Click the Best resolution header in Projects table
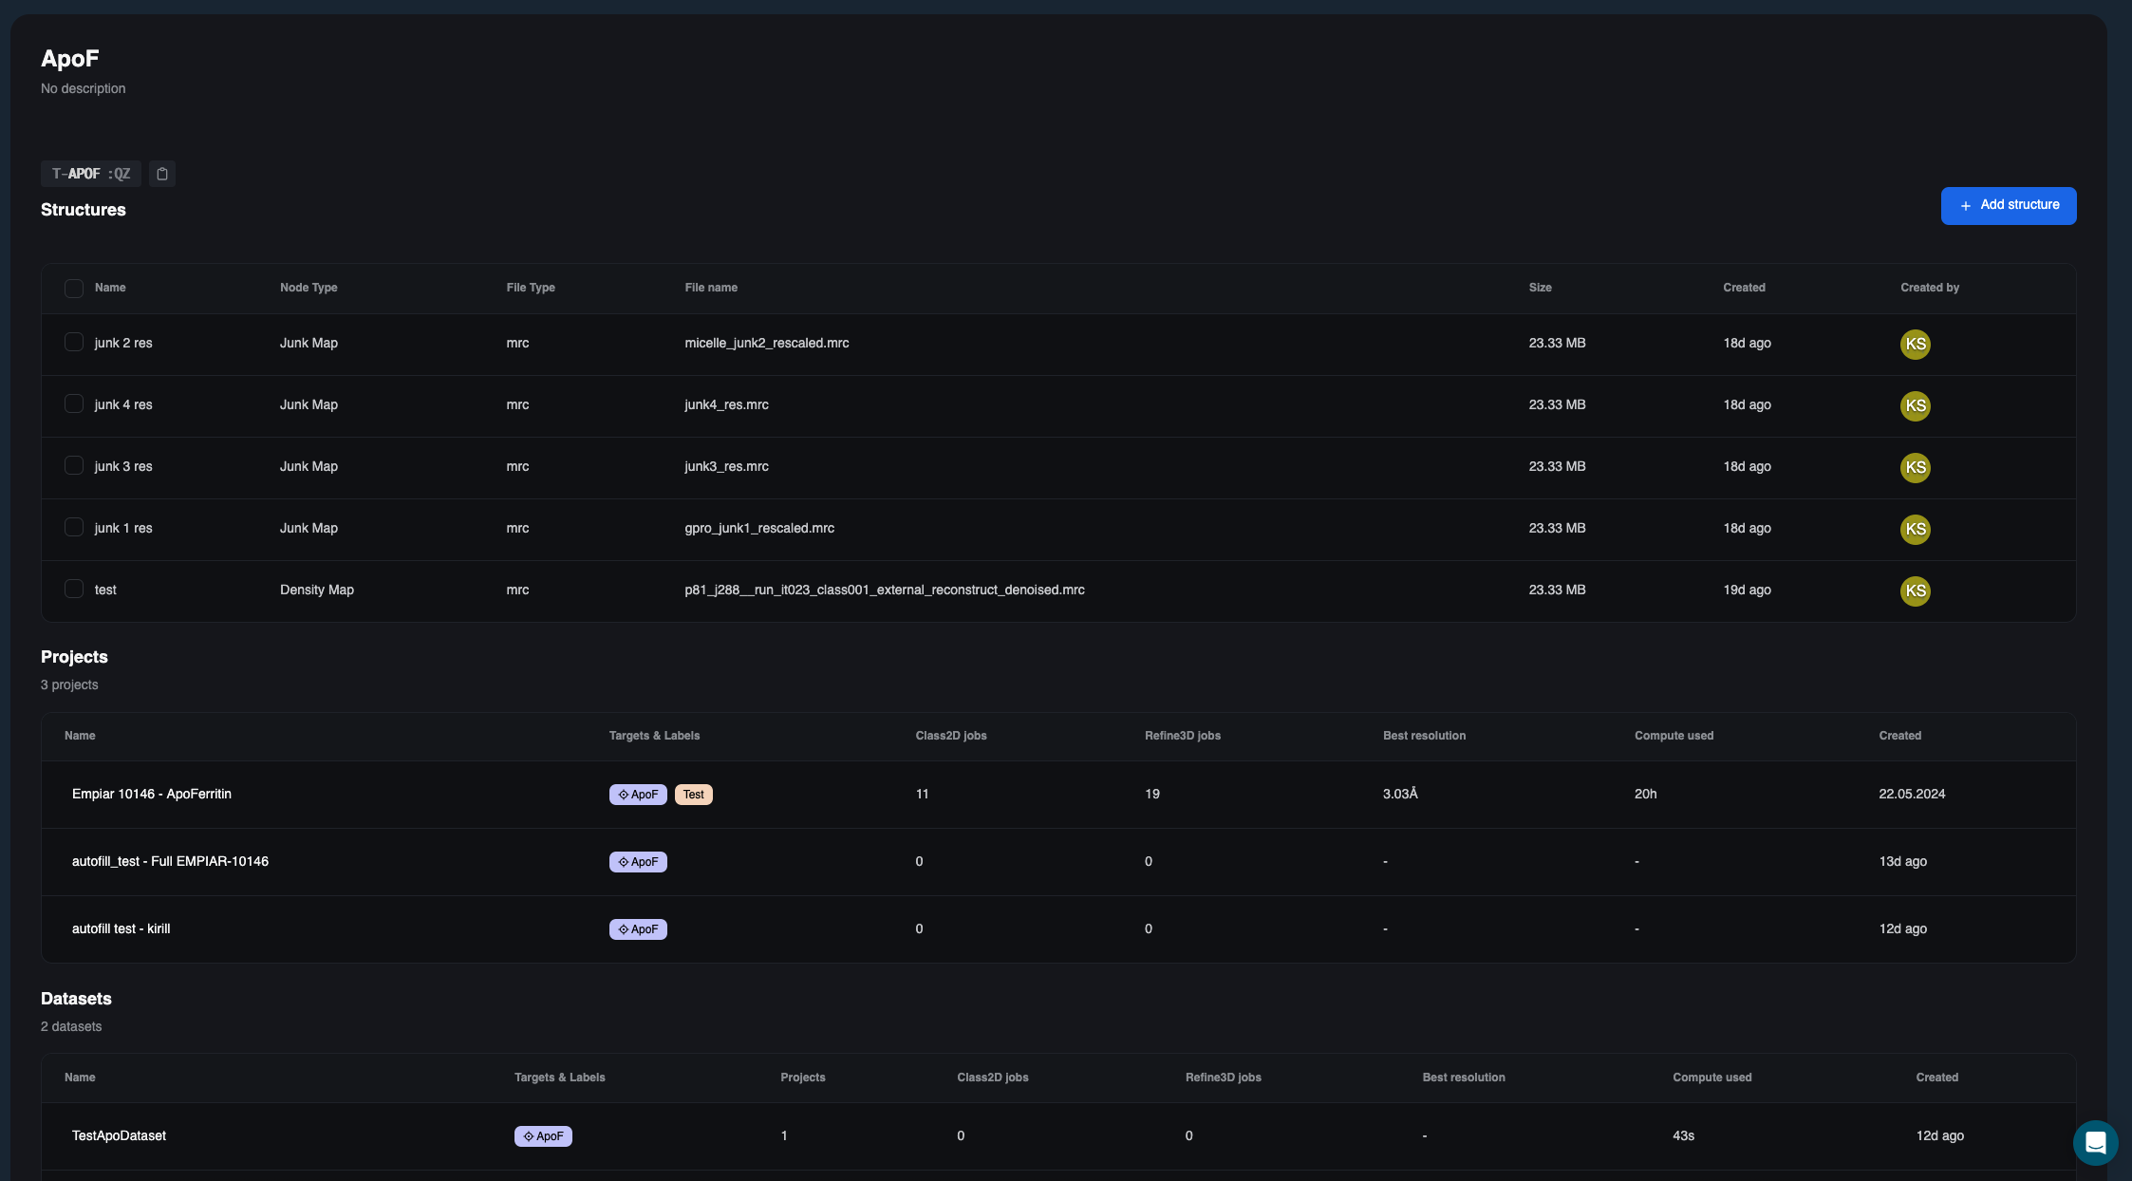Screen dimensions: 2132x1181 (x=1424, y=736)
